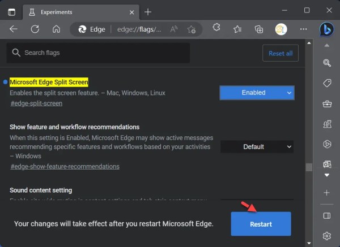Viewport: 340px width, 247px height.
Task: Open the tab actions menu icon
Action: [12, 12]
